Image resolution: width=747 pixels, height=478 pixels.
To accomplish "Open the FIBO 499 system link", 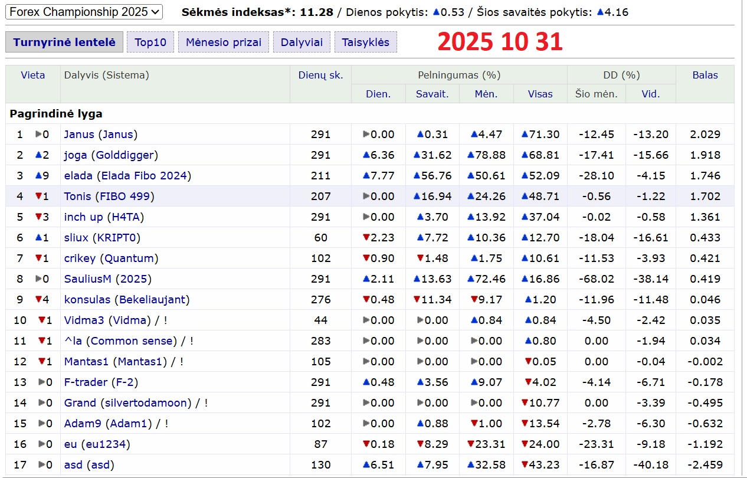I will point(125,197).
